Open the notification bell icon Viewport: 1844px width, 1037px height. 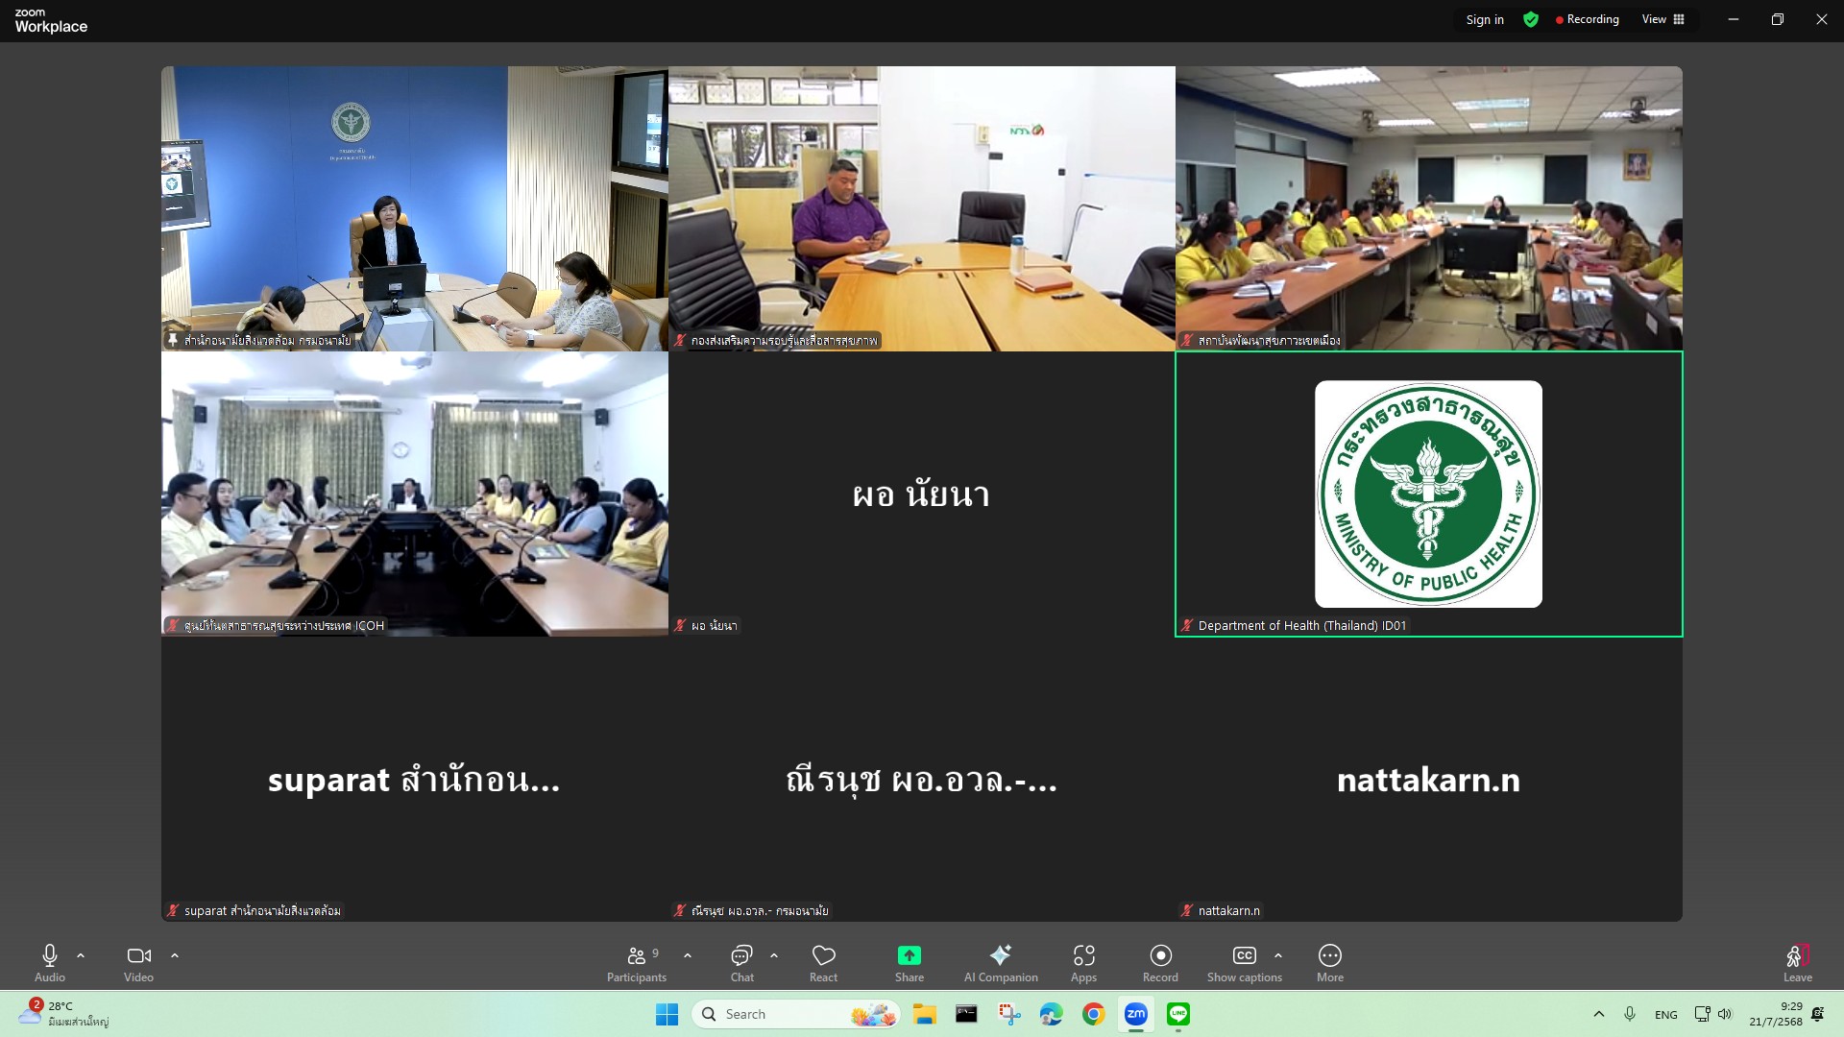click(x=1817, y=1014)
